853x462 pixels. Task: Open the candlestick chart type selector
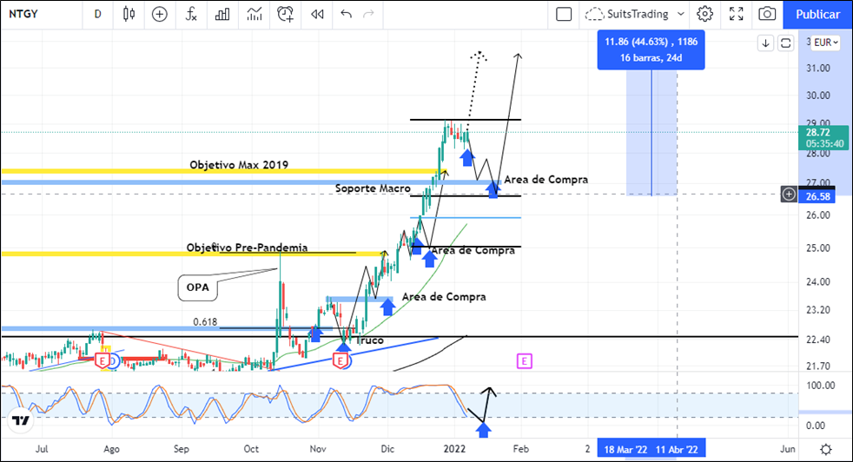(129, 14)
